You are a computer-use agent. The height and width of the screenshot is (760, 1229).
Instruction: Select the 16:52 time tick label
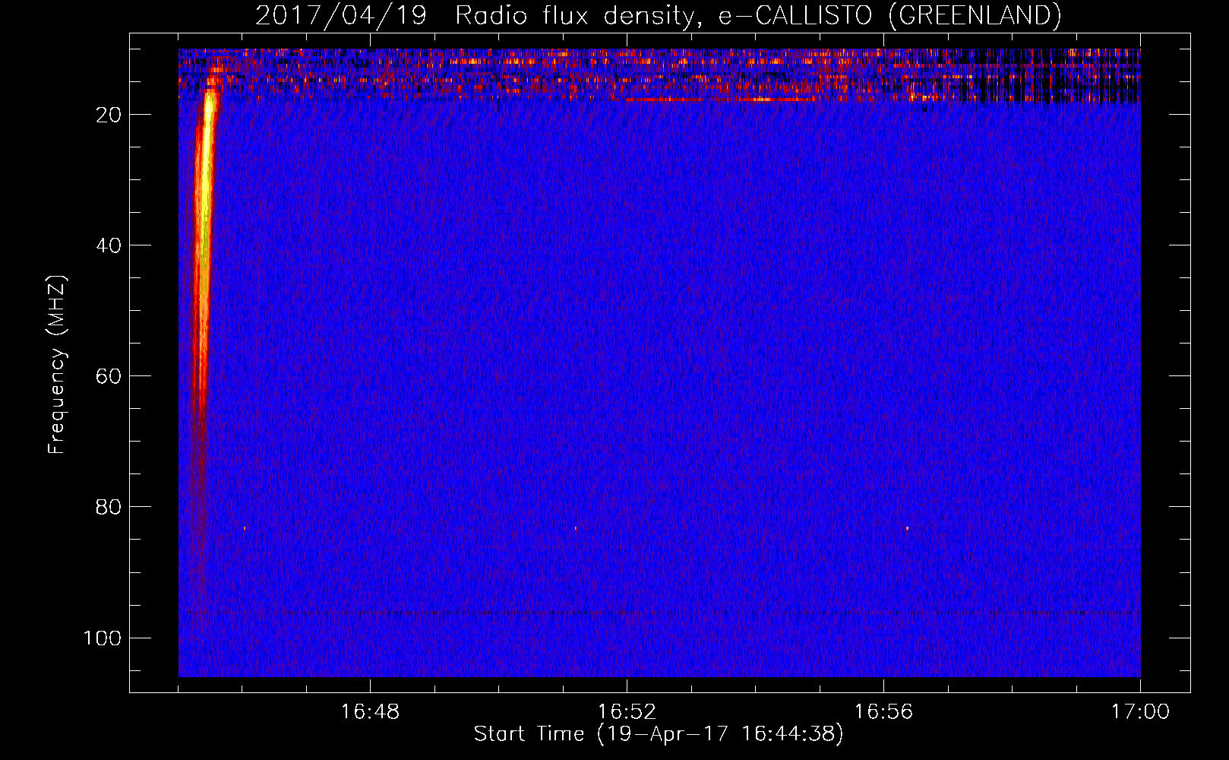coord(627,712)
